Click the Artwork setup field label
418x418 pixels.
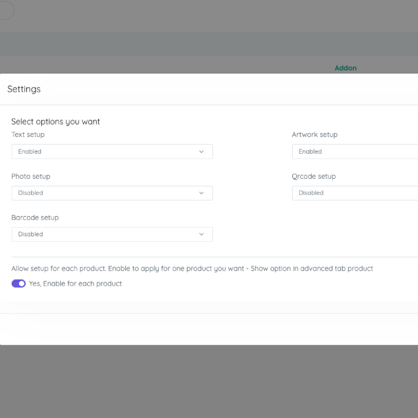tap(314, 135)
